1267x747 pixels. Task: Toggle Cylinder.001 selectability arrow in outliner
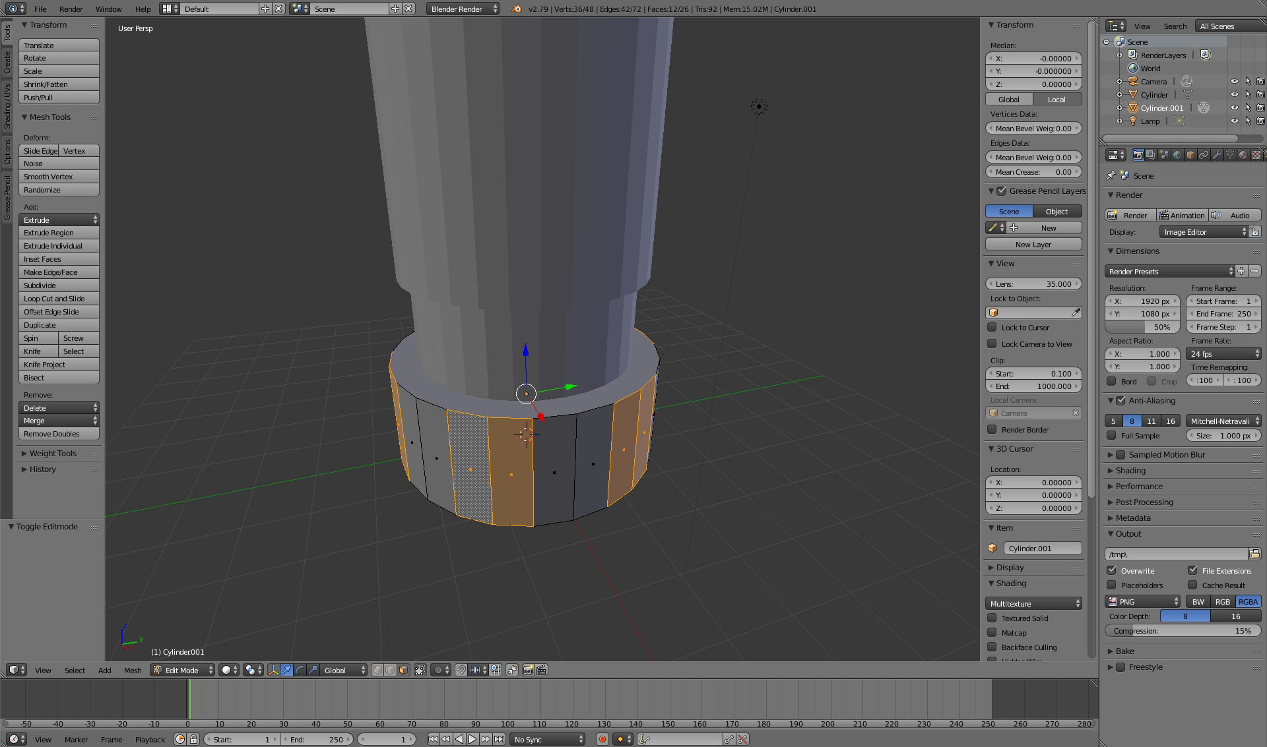click(x=1248, y=107)
